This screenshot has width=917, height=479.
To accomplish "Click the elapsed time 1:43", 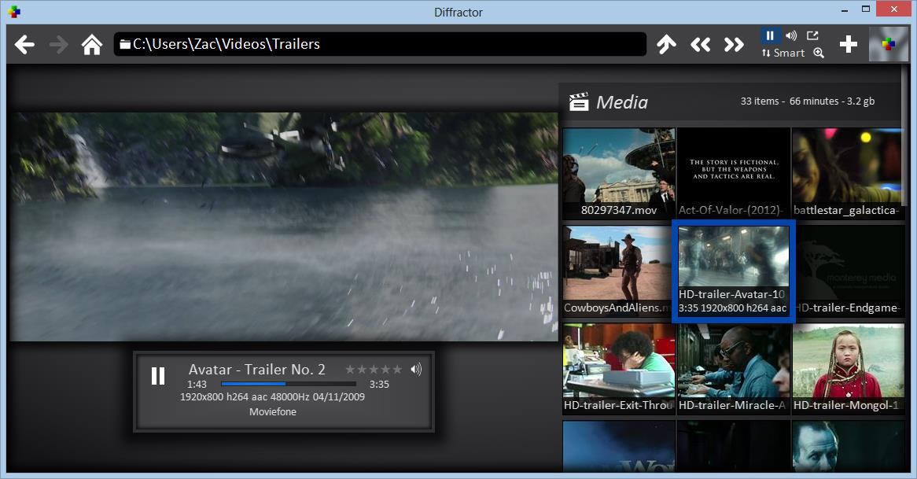I will click(x=197, y=385).
